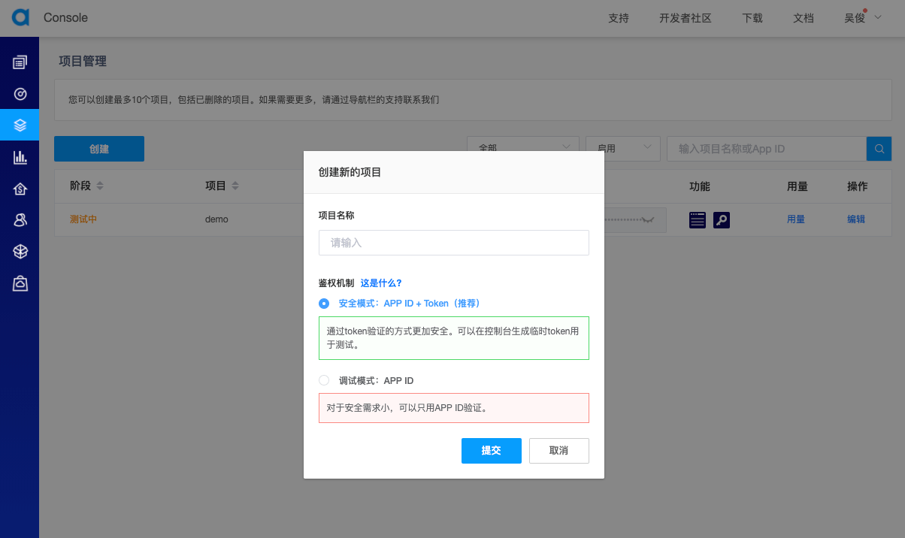
Task: Click the Agora logo icon
Action: (20, 17)
